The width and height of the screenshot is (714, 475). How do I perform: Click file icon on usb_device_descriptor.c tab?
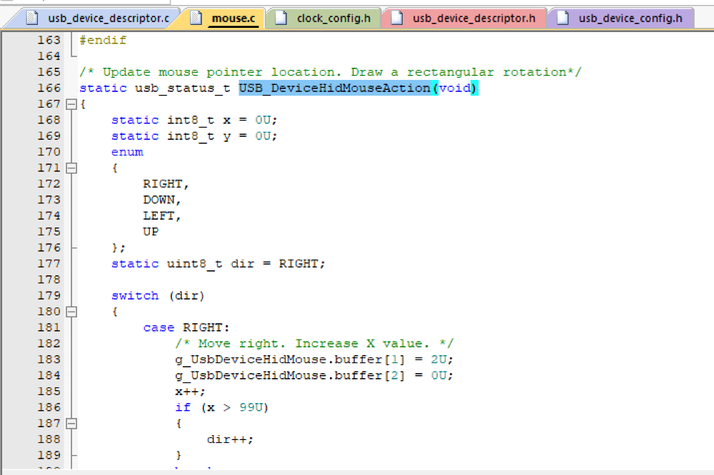(32, 19)
